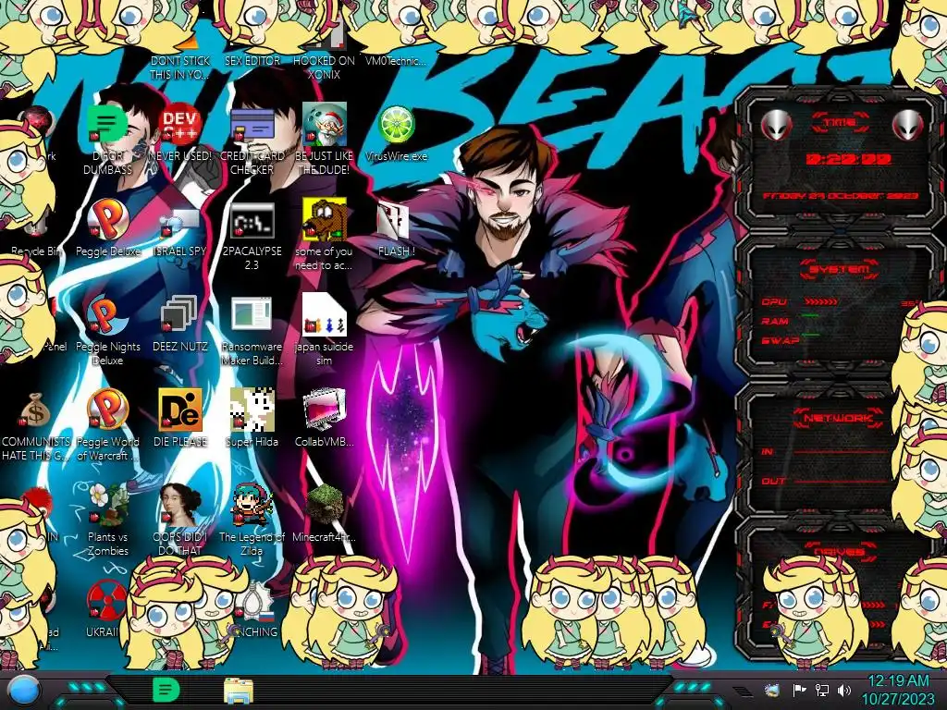Viewport: 947px width, 710px height.
Task: Launch Super Hilda game icon
Action: 252,410
